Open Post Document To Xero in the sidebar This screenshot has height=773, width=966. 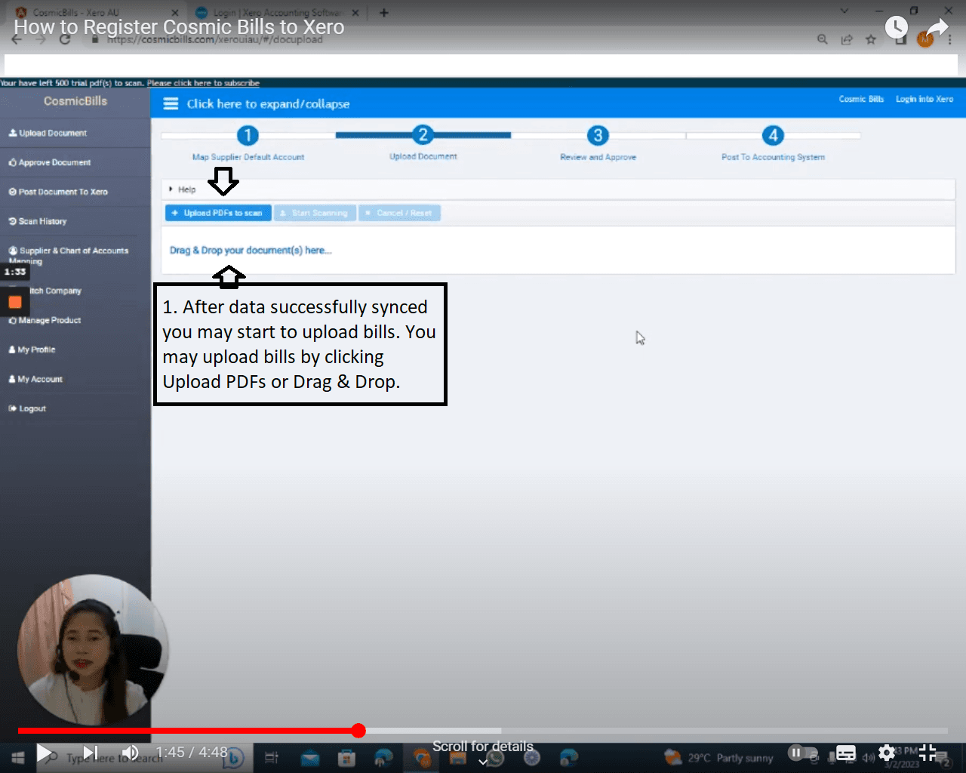click(x=58, y=192)
